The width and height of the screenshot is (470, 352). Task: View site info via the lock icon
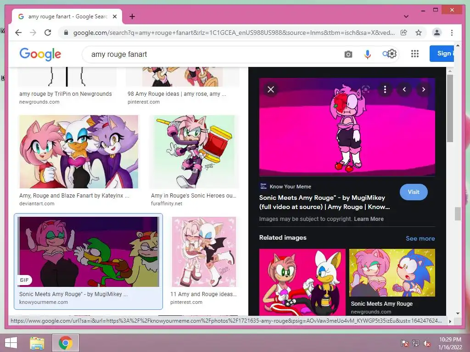(66, 33)
